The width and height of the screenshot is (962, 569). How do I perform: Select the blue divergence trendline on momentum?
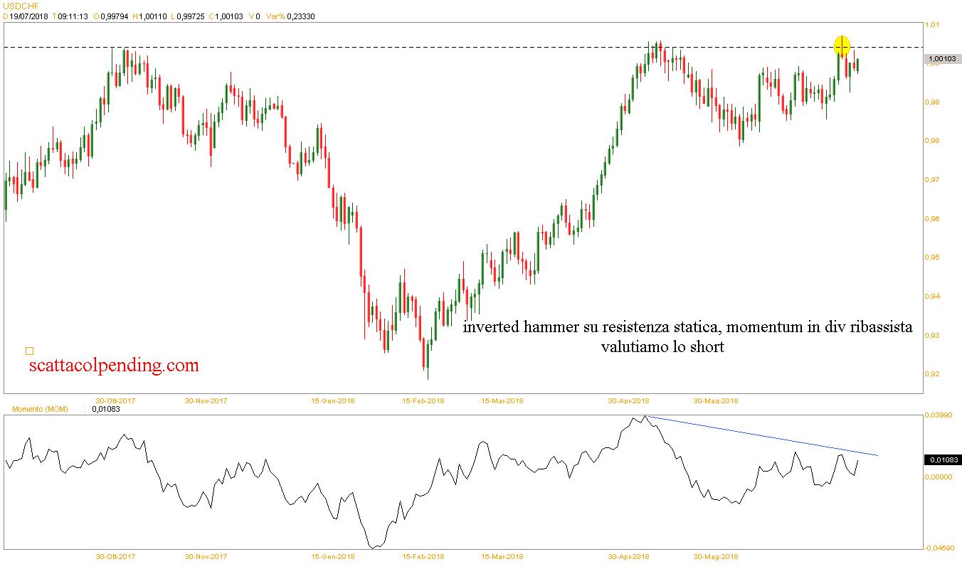click(761, 435)
